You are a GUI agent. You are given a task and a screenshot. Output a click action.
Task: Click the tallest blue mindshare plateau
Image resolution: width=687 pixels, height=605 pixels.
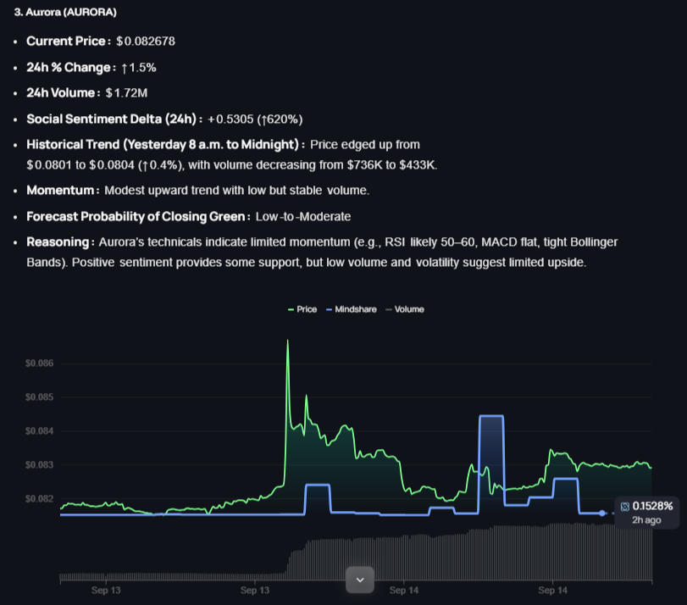(491, 415)
